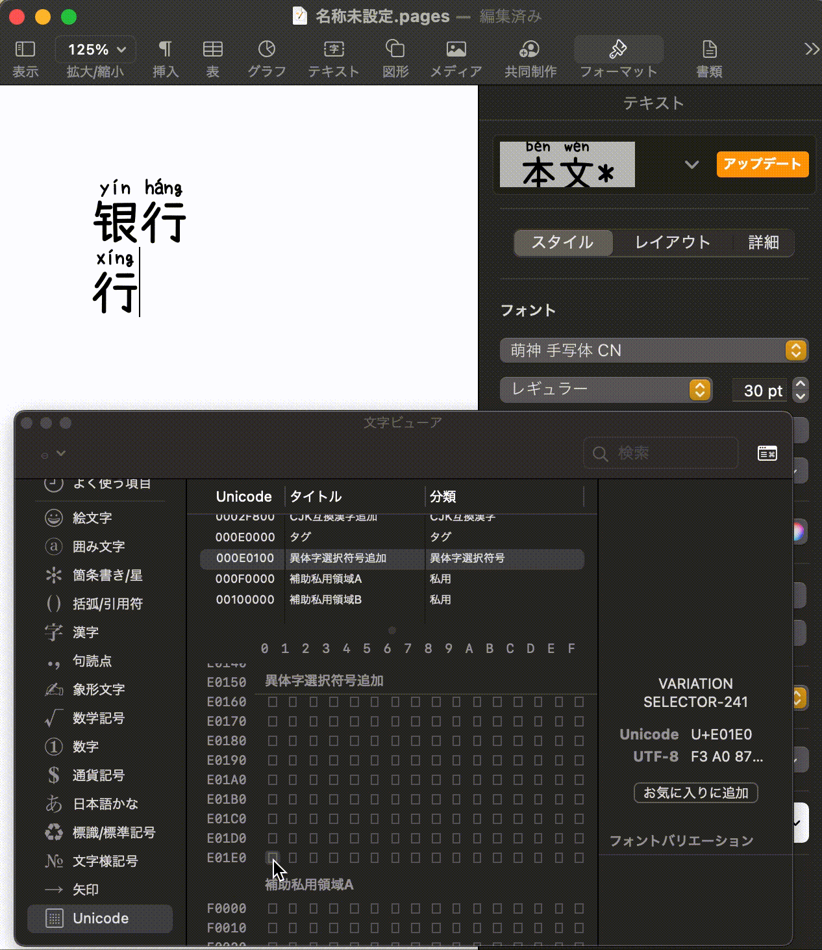
Task: Open the 表 (table) insert tool
Action: pos(213,57)
